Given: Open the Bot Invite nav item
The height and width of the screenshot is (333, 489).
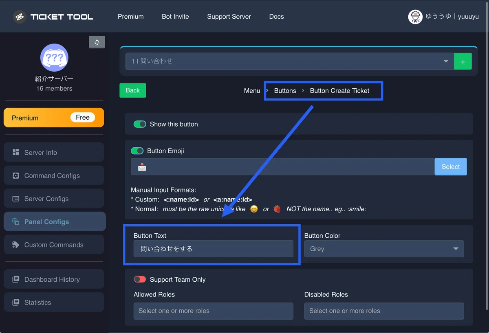Looking at the screenshot, I should click(x=175, y=17).
